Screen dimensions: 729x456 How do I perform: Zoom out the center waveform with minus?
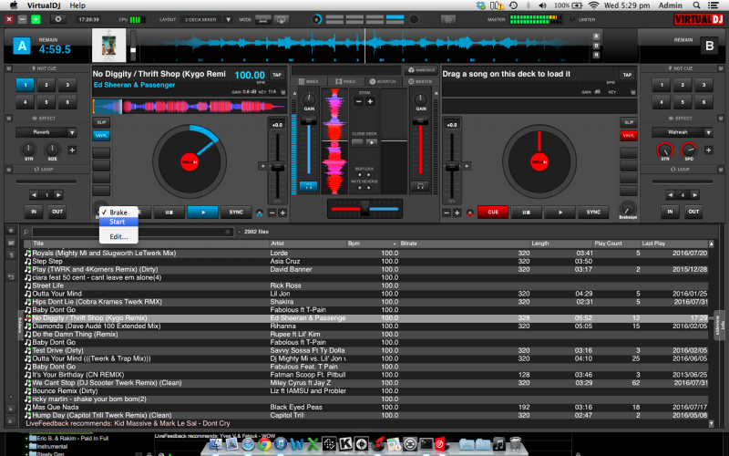coord(359,101)
